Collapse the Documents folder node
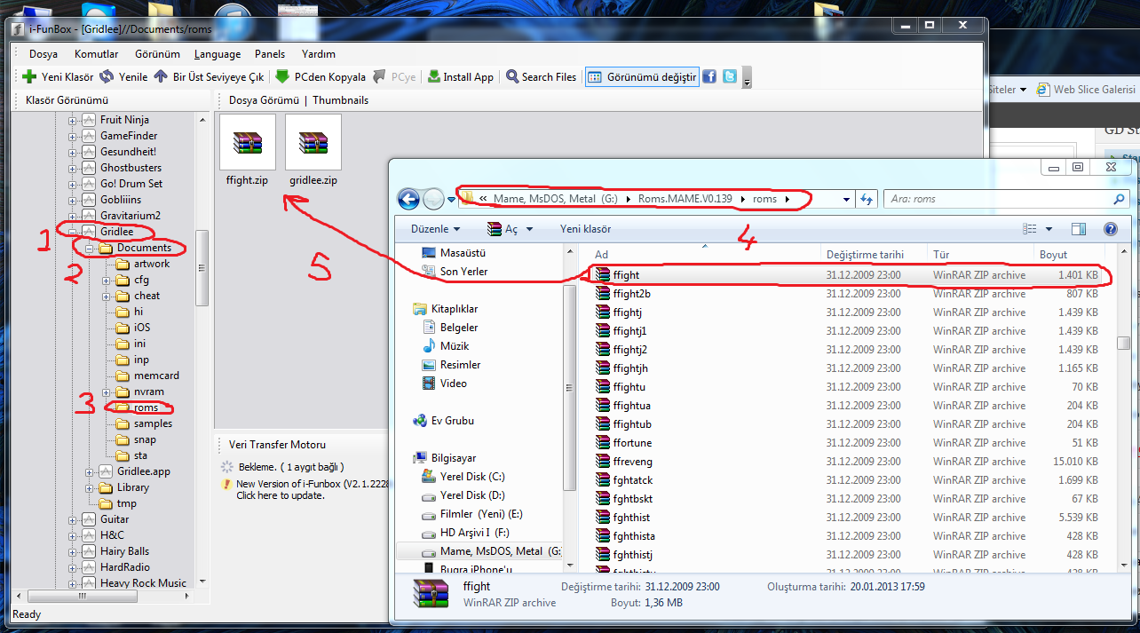Viewport: 1140px width, 633px height. pyautogui.click(x=90, y=248)
